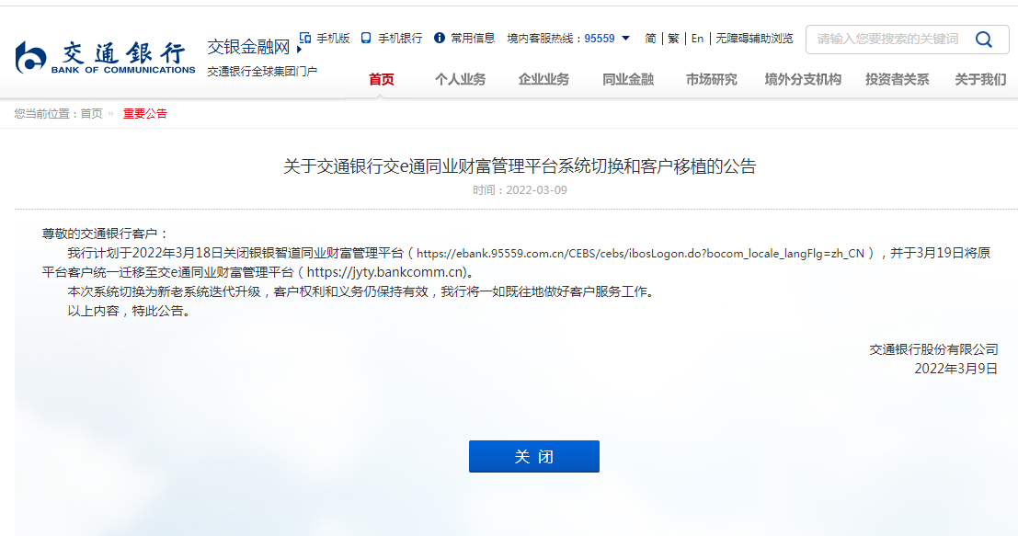This screenshot has width=1018, height=536.
Task: Click 重要公告 in the breadcrumb
Action: click(x=145, y=114)
